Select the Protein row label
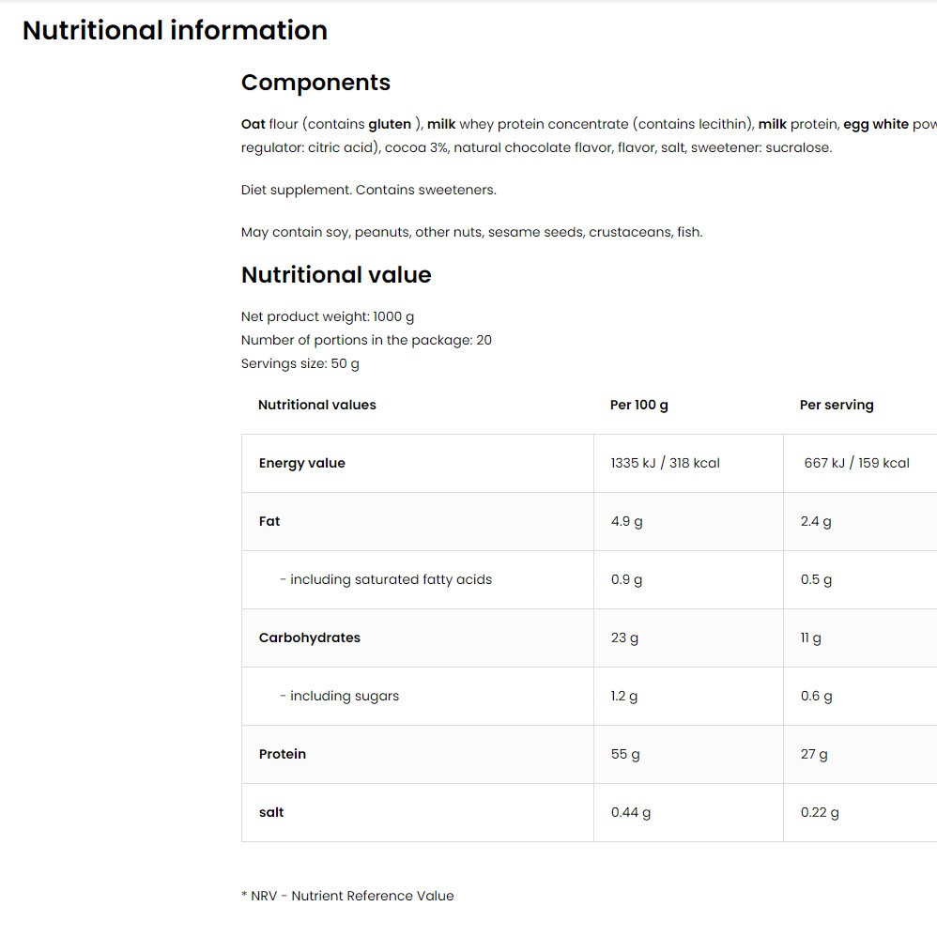 tap(282, 754)
